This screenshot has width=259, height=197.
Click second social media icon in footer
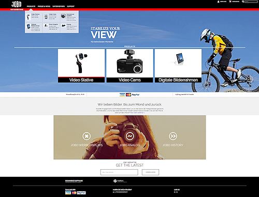click(177, 192)
